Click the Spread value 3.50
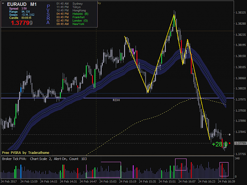 (24, 9)
